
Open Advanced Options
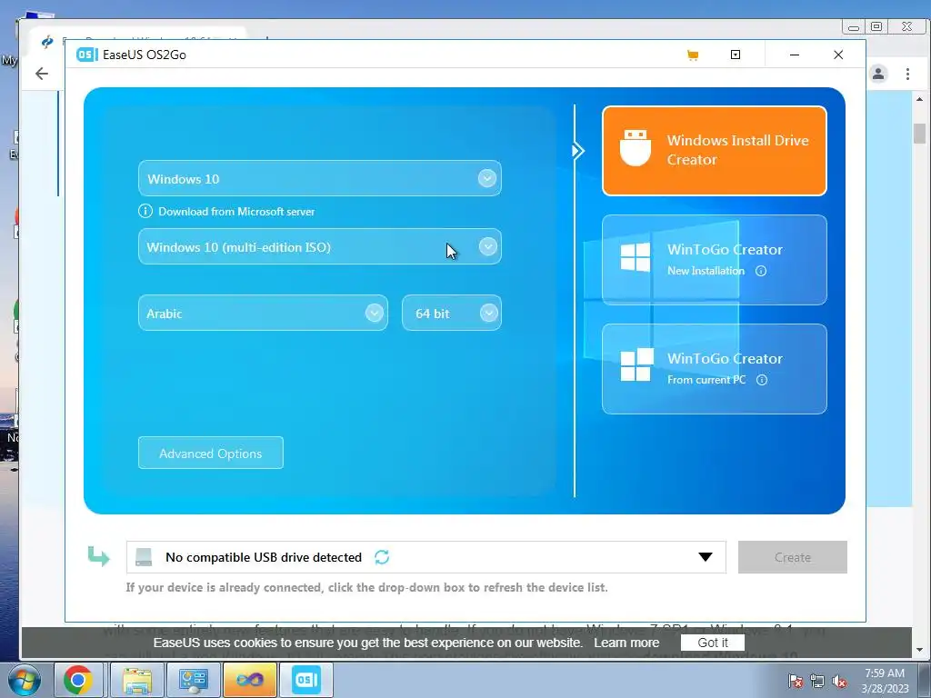[211, 453]
